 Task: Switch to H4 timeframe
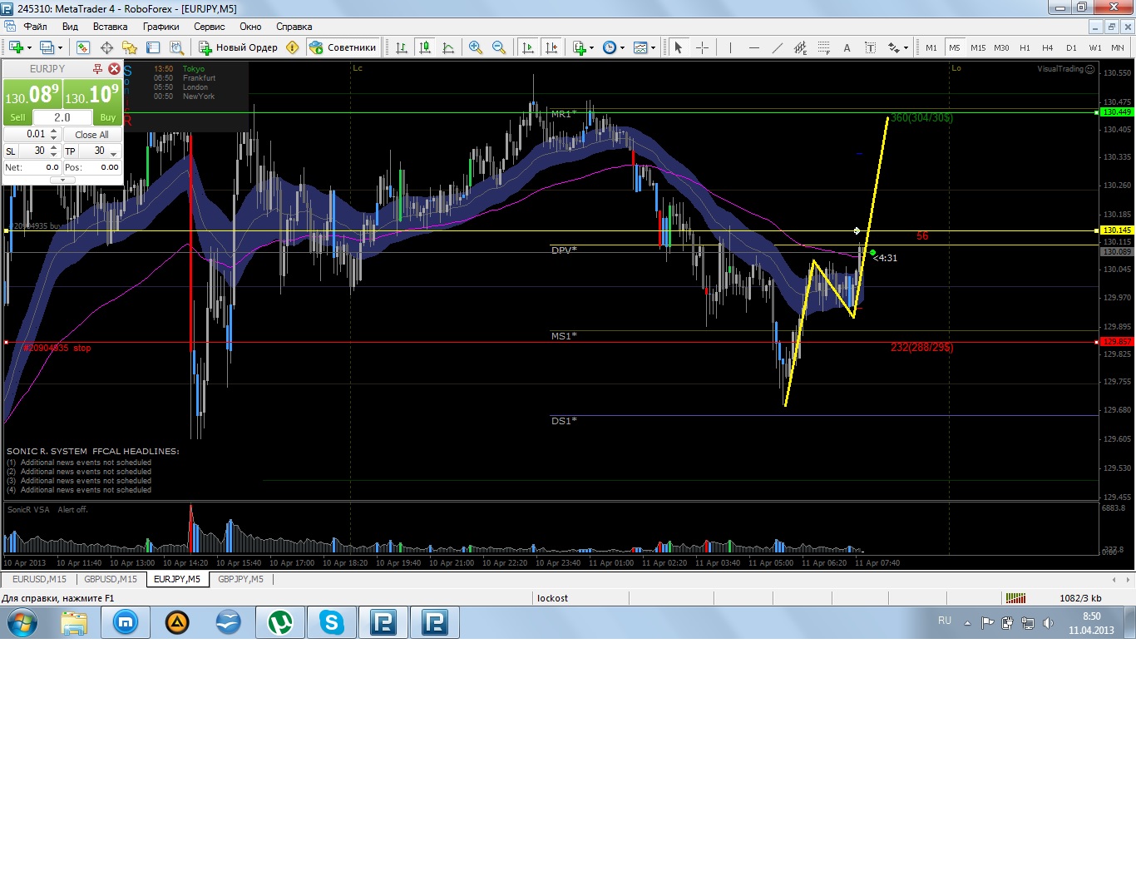[1048, 47]
